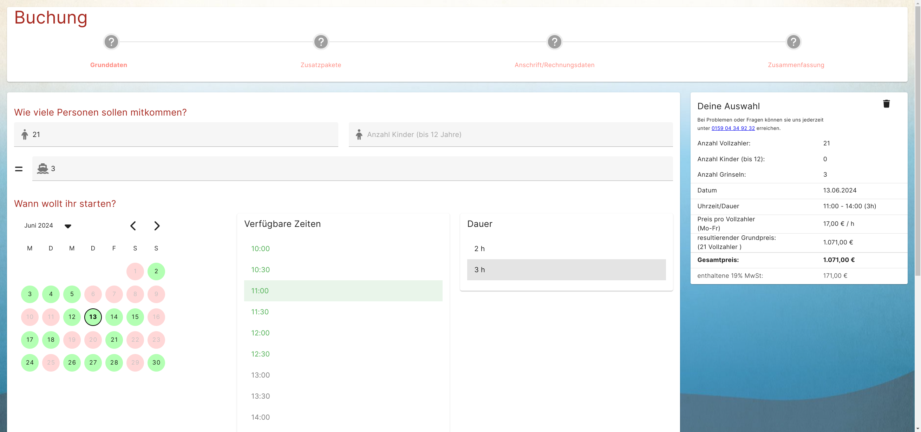
Task: Go to next month with right chevron
Action: (x=157, y=225)
